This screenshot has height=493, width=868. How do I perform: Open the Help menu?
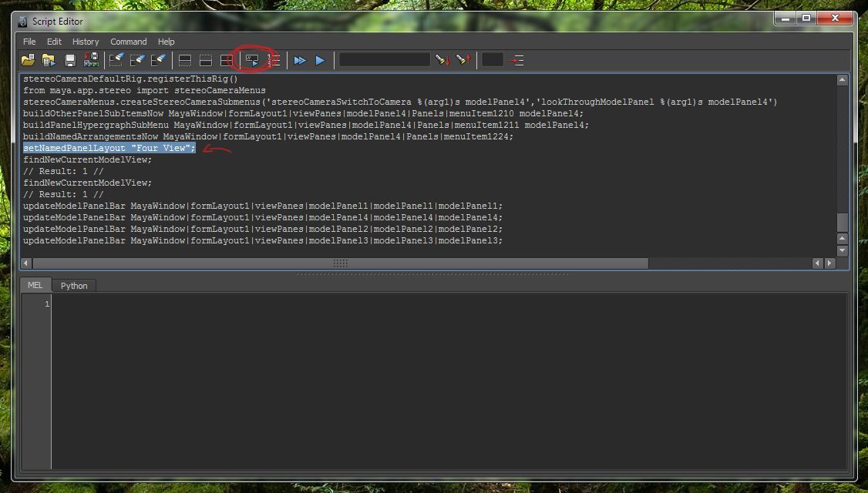tap(166, 42)
